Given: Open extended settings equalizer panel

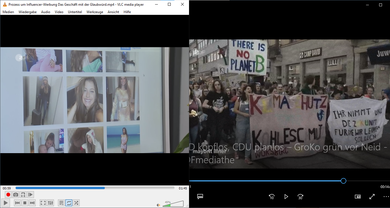Looking at the screenshot, I should coord(51,203).
